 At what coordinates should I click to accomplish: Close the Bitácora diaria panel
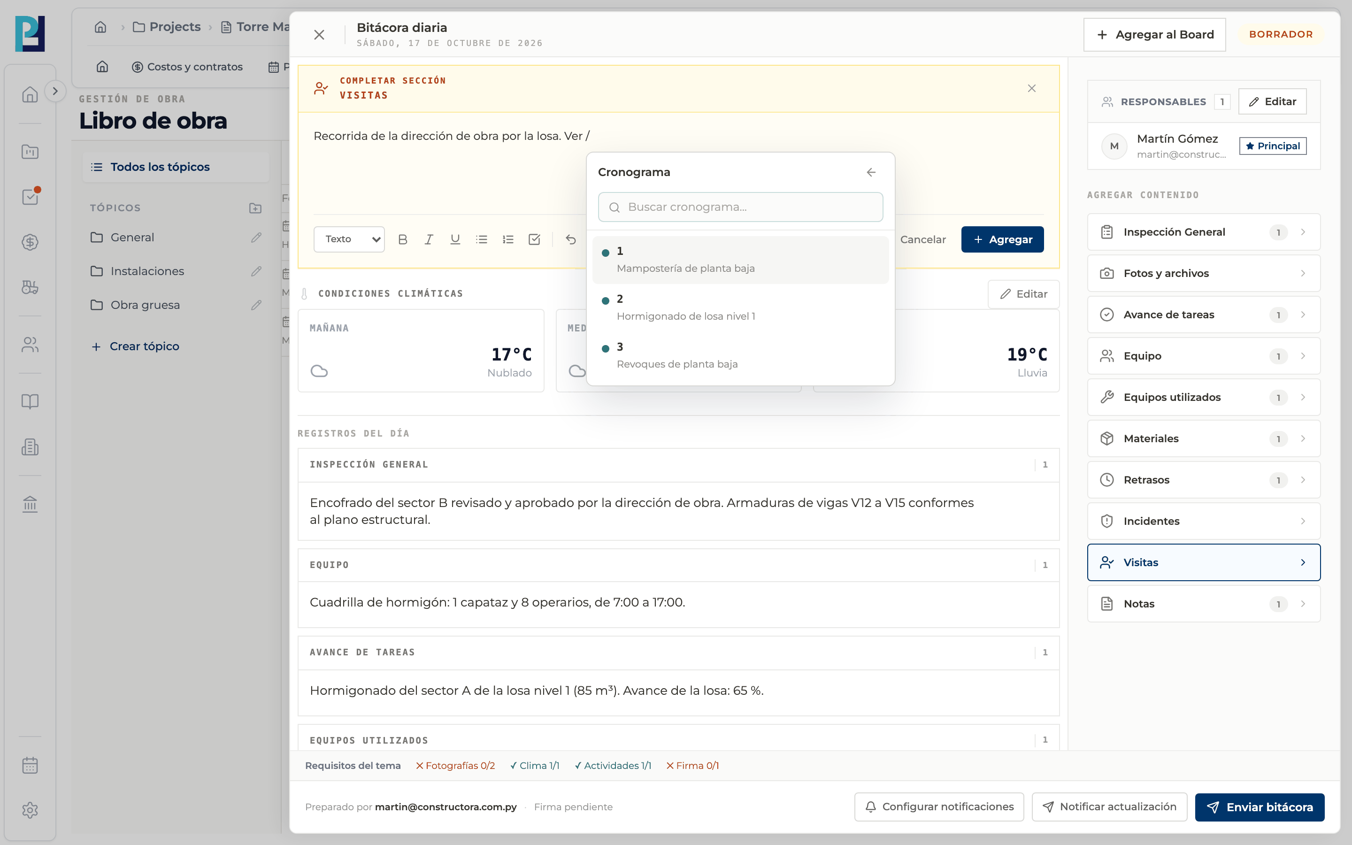[319, 35]
